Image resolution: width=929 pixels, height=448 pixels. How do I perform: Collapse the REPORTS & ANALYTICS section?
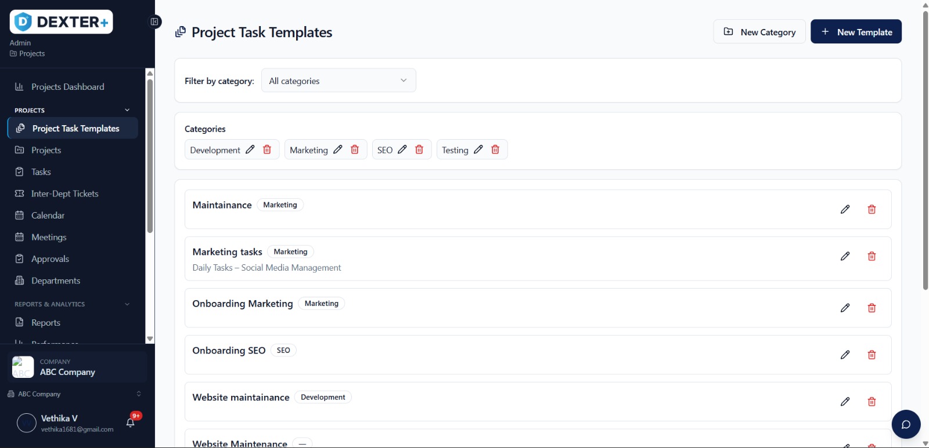pyautogui.click(x=127, y=304)
